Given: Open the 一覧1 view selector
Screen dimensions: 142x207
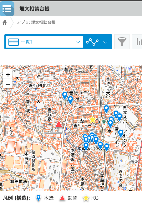Looking at the screenshot, I should [x=44, y=42].
